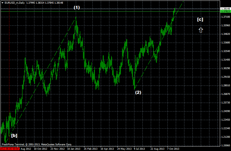
Task: Select the (2) wave label
Action: (138, 92)
